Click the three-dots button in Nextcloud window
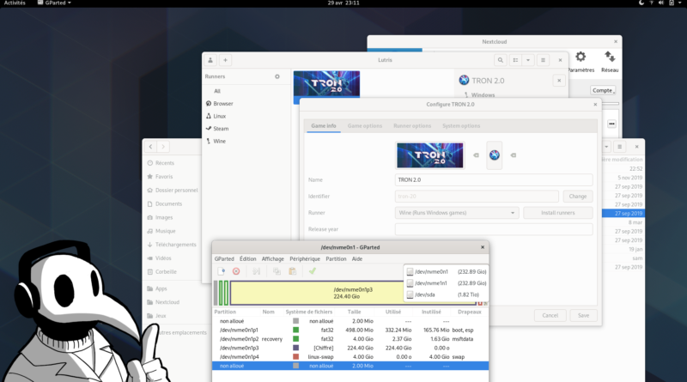Image resolution: width=687 pixels, height=382 pixels. pos(611,124)
